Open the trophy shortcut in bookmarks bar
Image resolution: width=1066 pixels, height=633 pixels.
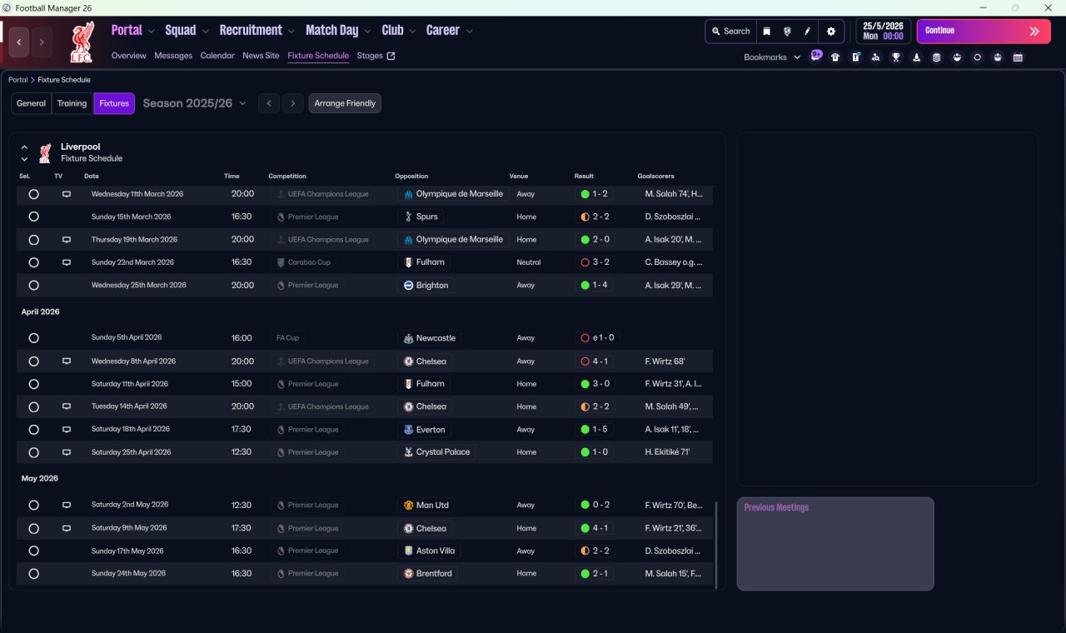pyautogui.click(x=896, y=57)
